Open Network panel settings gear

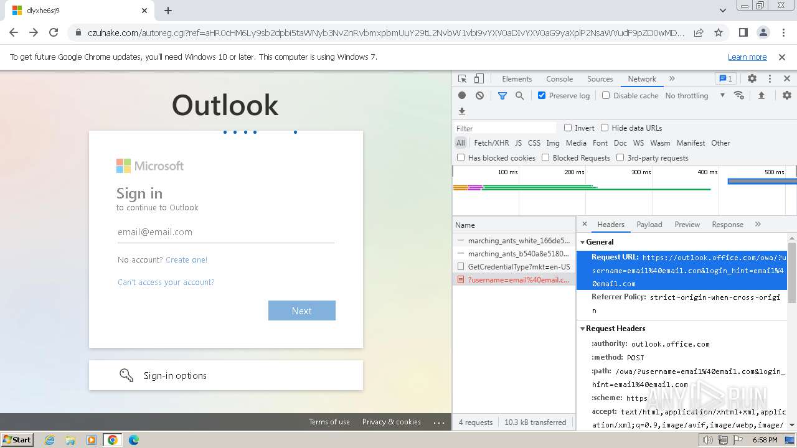click(x=787, y=95)
